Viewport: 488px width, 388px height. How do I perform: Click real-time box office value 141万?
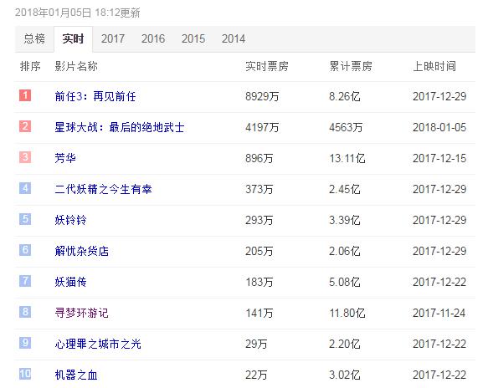pos(259,313)
